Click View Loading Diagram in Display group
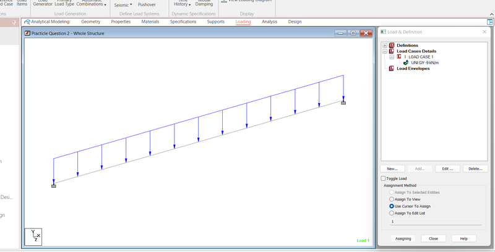 [246, 1]
